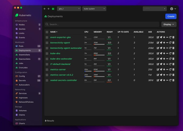This screenshot has height=131, width=183.
Task: Open Pods in the sidebar
Action: point(28,46)
